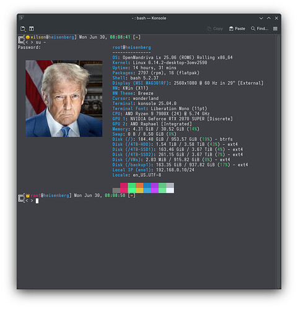The width and height of the screenshot is (298, 309).
Task: Click the WM KWin (X11) line
Action: [130, 88]
